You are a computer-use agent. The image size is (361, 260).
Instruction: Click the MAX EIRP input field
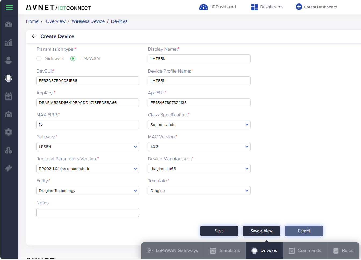pyautogui.click(x=88, y=124)
